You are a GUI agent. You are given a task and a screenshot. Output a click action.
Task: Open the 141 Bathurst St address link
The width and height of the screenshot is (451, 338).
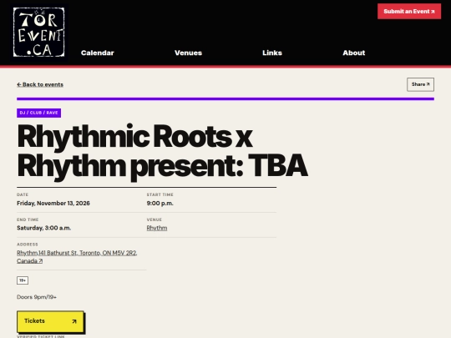pos(77,257)
